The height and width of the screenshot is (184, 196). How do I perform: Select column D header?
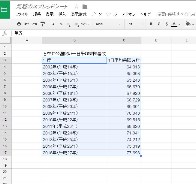point(156,41)
